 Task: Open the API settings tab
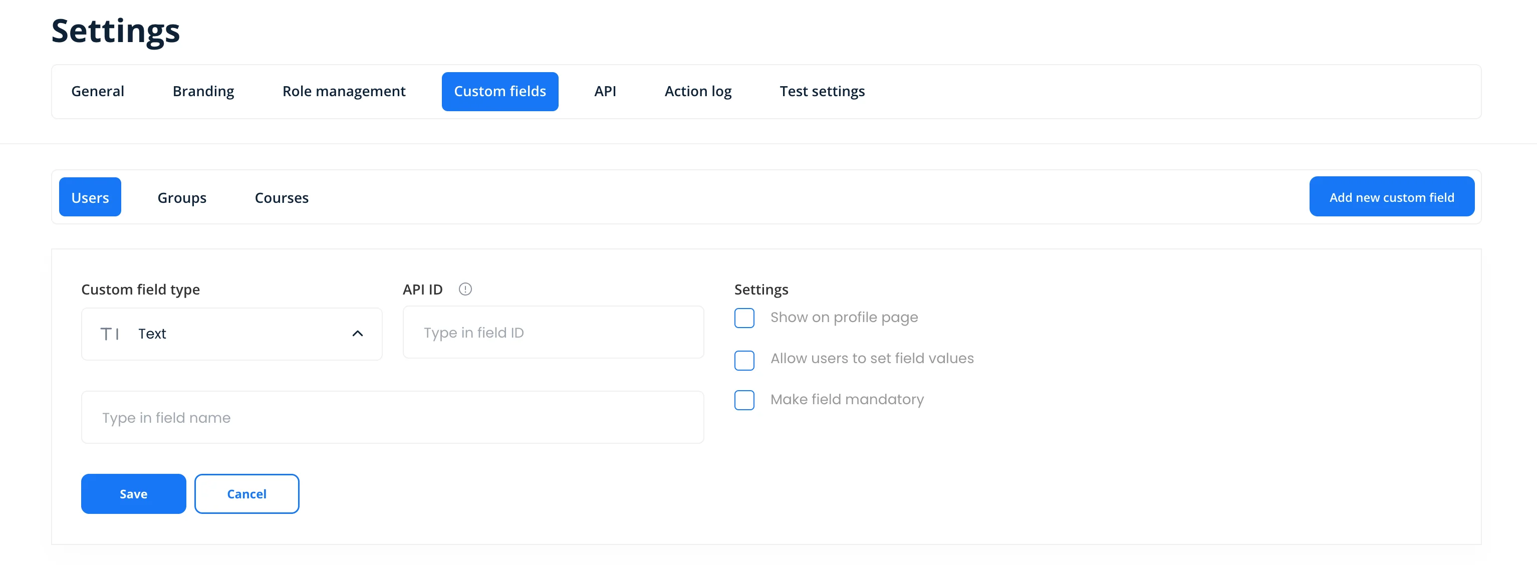tap(604, 91)
